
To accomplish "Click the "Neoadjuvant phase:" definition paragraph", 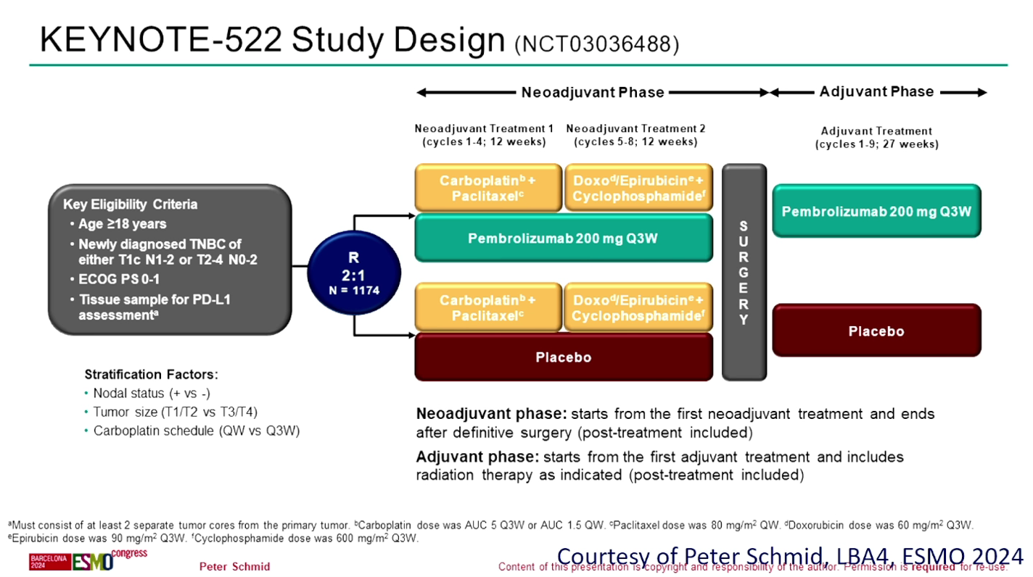I will (x=675, y=424).
